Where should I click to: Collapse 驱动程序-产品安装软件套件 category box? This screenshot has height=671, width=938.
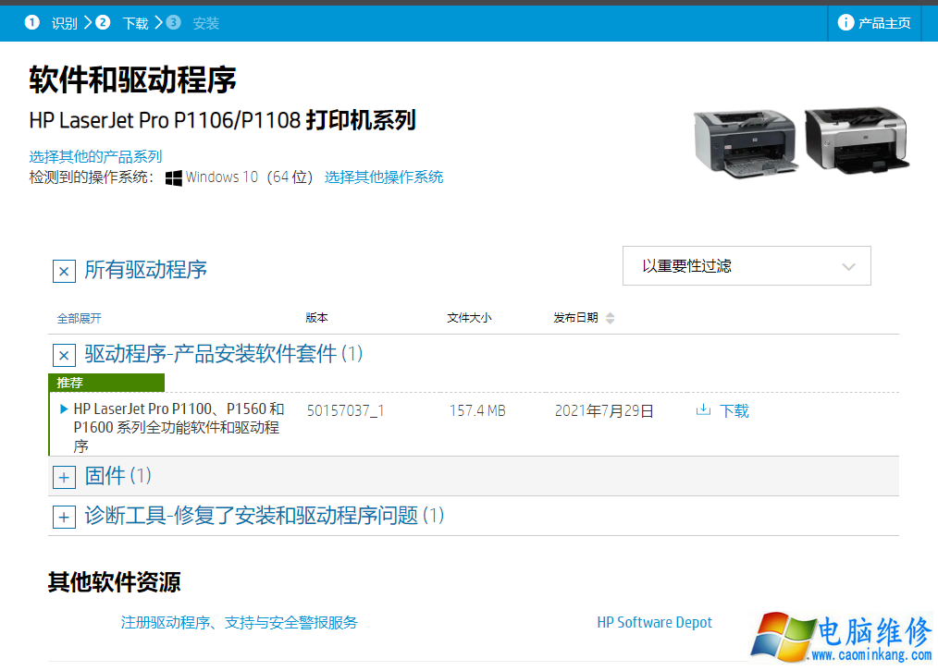(x=64, y=356)
